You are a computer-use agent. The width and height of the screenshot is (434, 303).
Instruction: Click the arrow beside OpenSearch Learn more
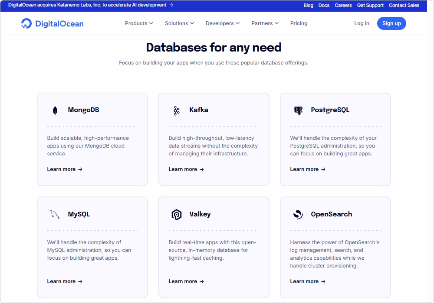pos(323,281)
